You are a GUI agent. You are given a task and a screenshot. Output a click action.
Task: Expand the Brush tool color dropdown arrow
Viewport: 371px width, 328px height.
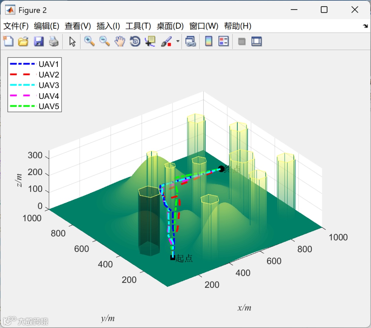pyautogui.click(x=178, y=42)
